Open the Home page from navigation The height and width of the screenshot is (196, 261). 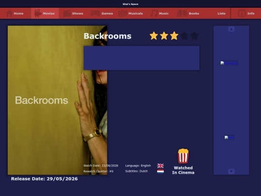pyautogui.click(x=15, y=14)
